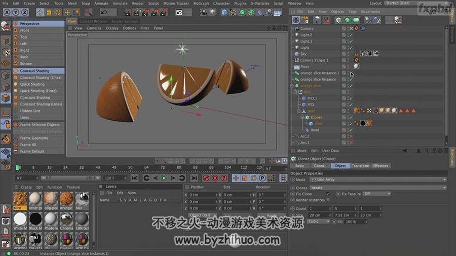This screenshot has width=456, height=256.
Task: Open the Simulate menu
Action: point(120,4)
